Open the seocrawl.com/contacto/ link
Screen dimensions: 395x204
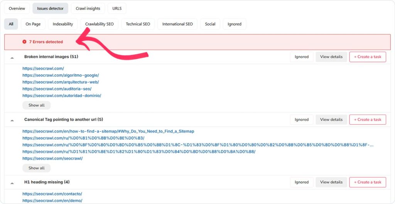[x=52, y=194]
